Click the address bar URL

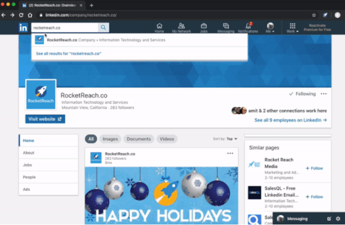(81, 15)
